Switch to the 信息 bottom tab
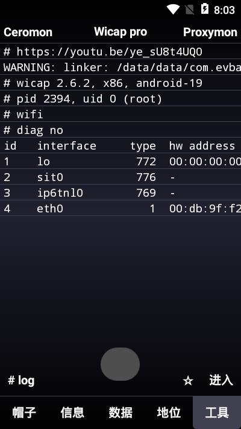241x429 pixels. [x=72, y=412]
